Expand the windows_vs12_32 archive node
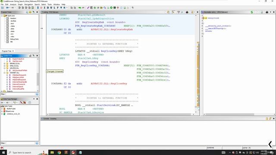 2,114
